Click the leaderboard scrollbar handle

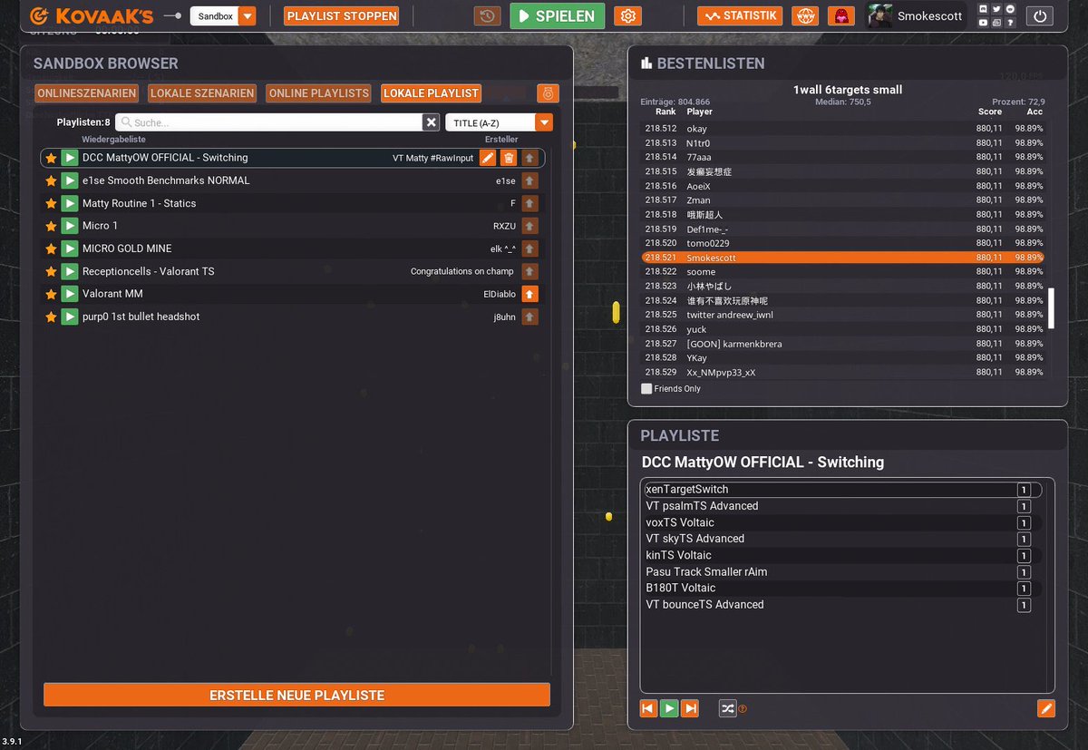click(1052, 308)
